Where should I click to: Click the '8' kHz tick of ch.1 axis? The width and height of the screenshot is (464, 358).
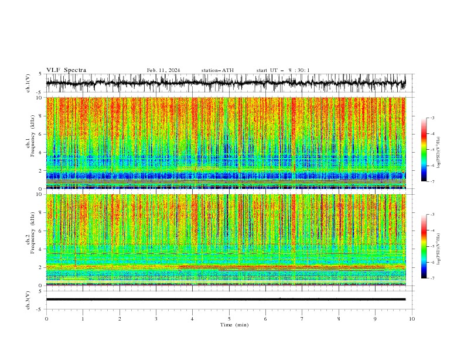click(40, 116)
